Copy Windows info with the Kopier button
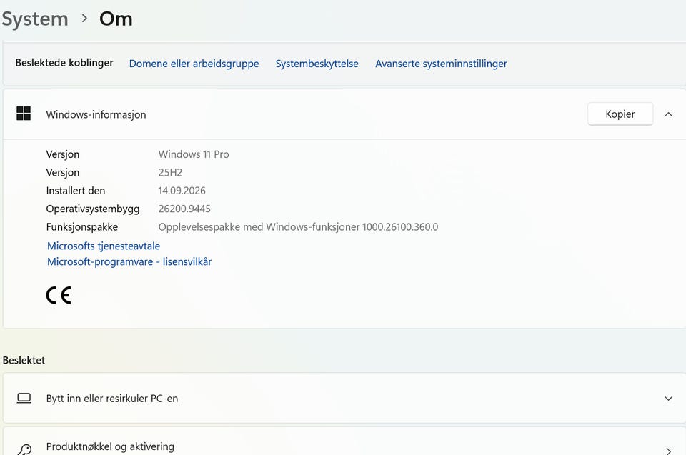Screen dimensions: 686x455 point(620,114)
